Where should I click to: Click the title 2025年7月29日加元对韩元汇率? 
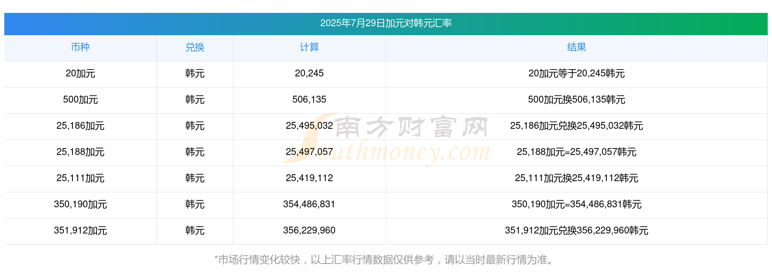(x=386, y=23)
